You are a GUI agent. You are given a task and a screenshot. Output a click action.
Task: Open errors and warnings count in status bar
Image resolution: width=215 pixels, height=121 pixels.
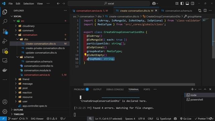coord(52,119)
